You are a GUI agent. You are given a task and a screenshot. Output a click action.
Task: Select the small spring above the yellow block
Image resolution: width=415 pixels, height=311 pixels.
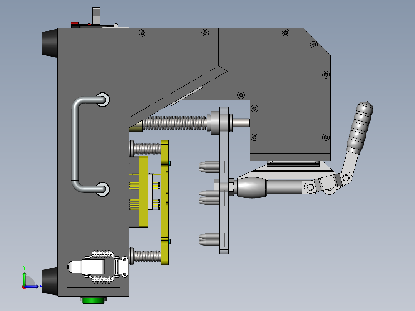coord(147,149)
